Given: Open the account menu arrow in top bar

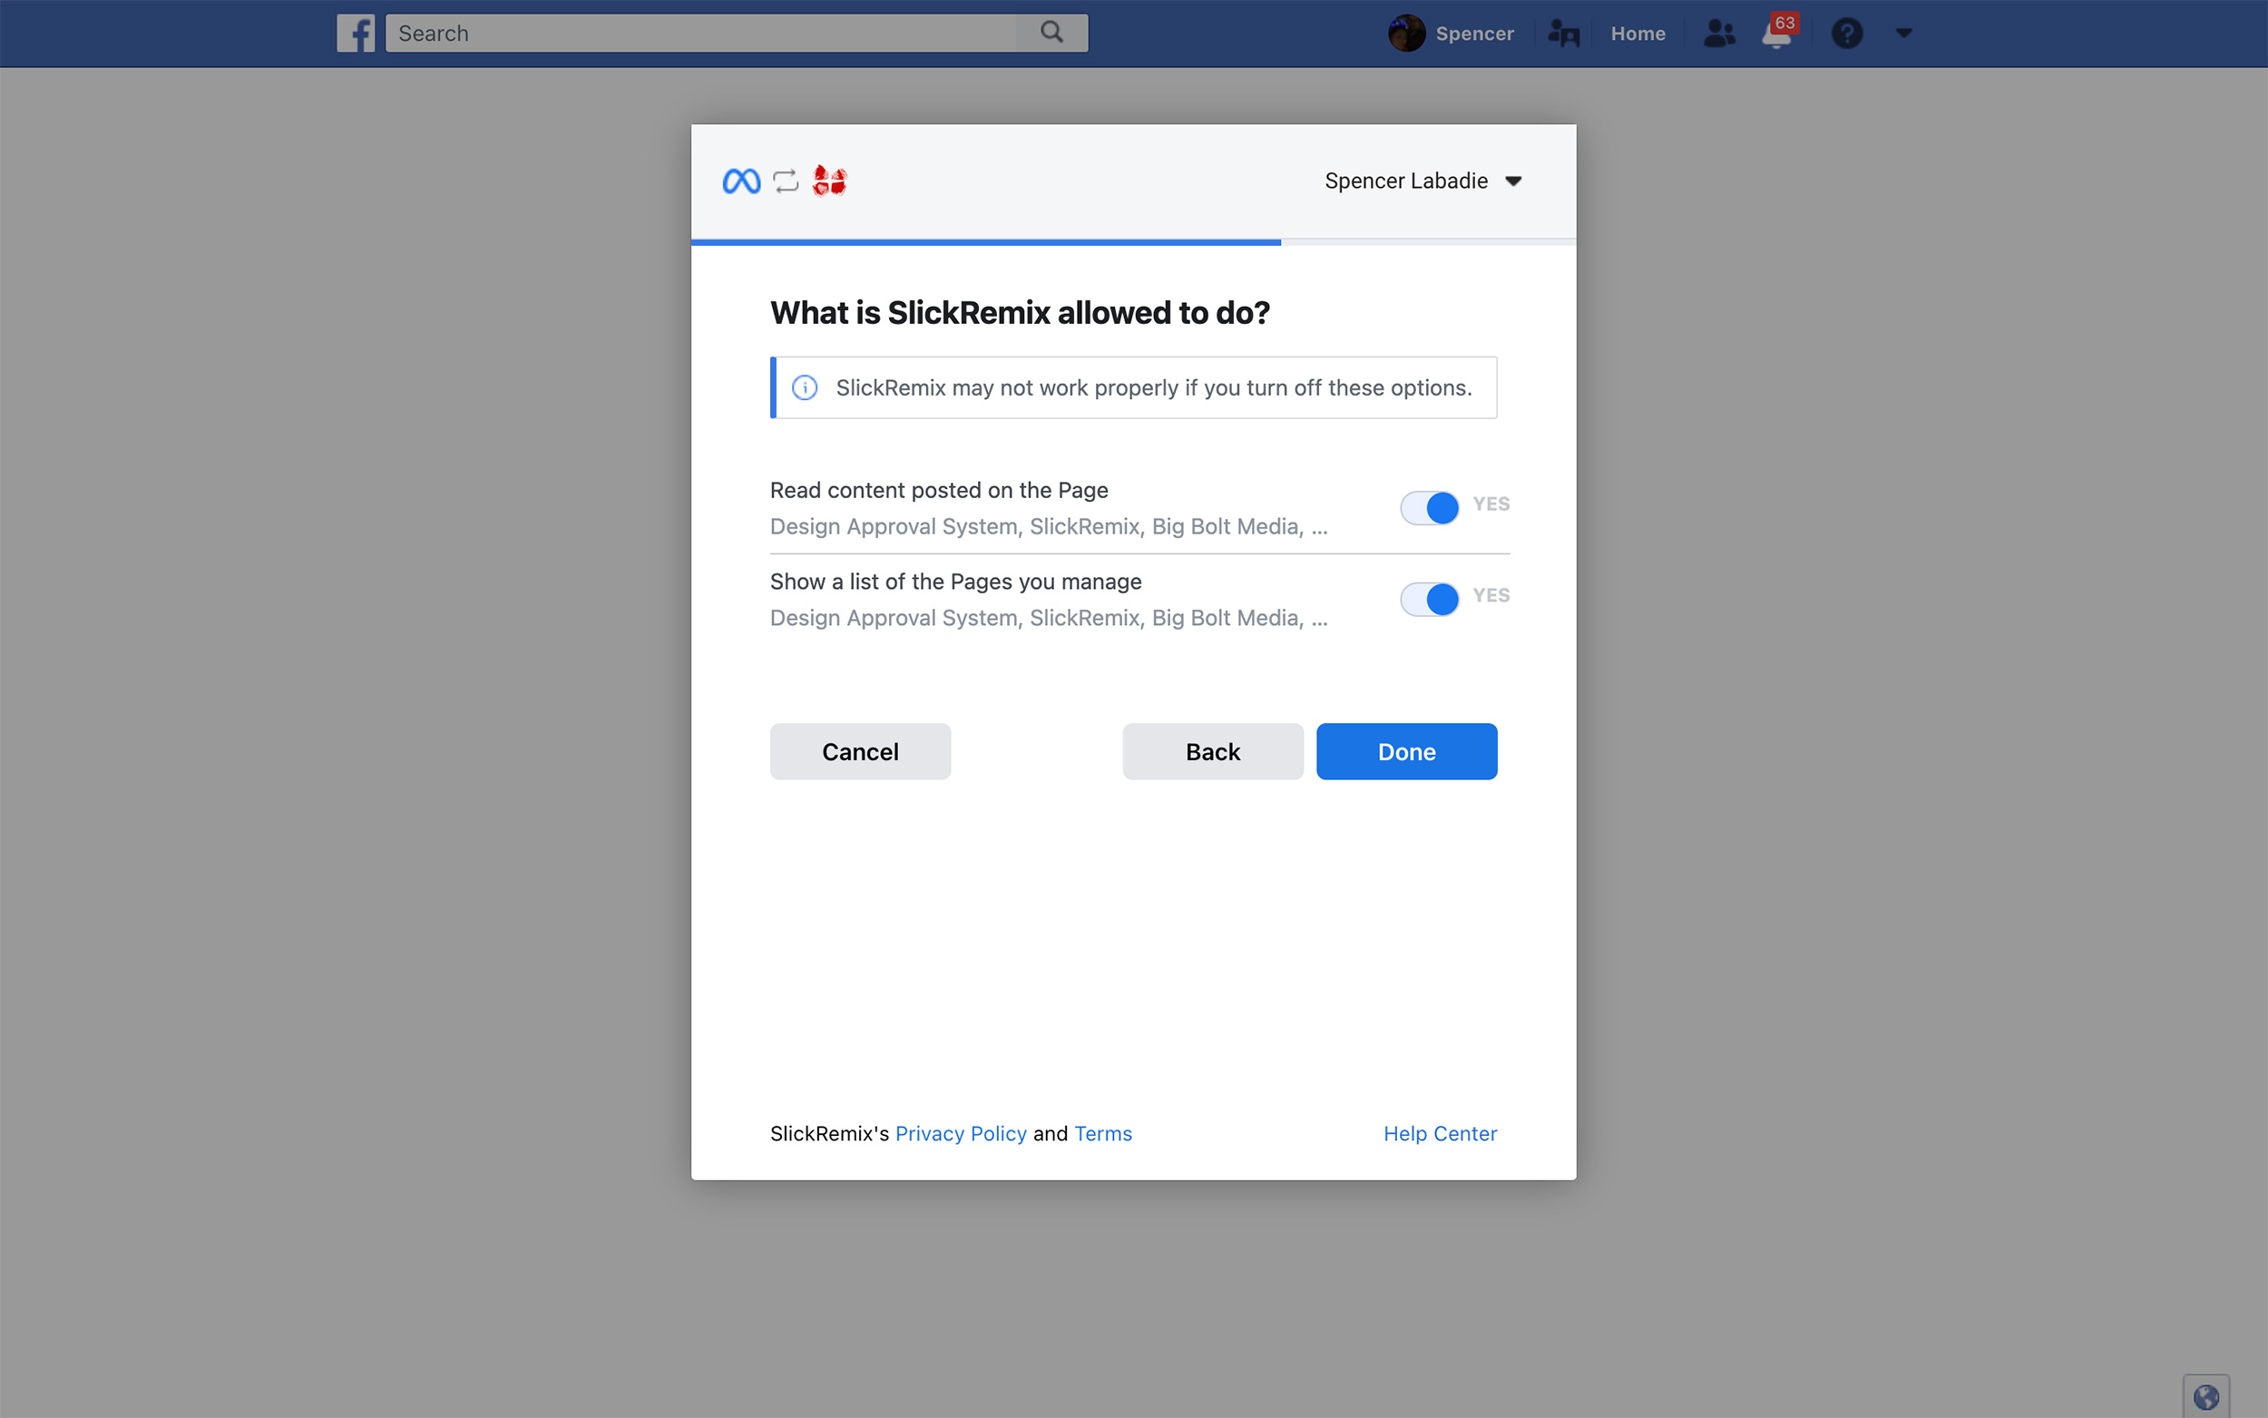Looking at the screenshot, I should click(x=1903, y=33).
